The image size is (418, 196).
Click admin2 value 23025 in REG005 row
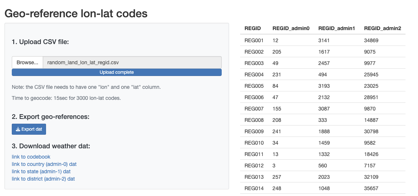point(371,86)
